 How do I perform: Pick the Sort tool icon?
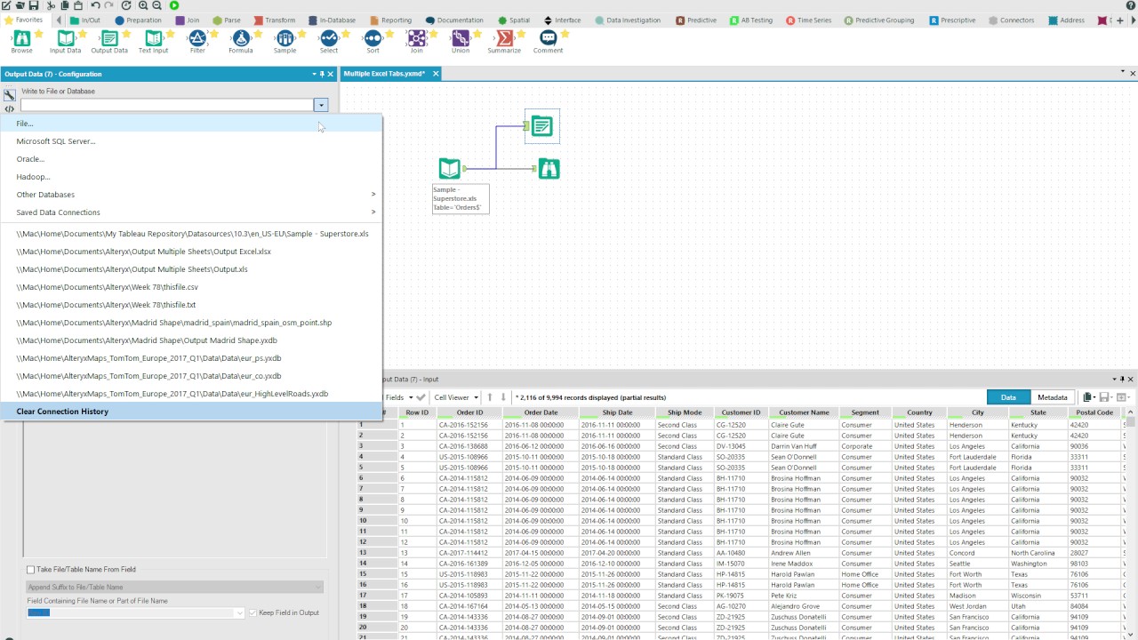click(x=373, y=37)
